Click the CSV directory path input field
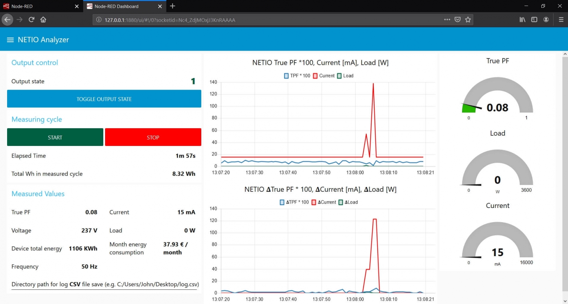This screenshot has width=568, height=304. [104, 285]
